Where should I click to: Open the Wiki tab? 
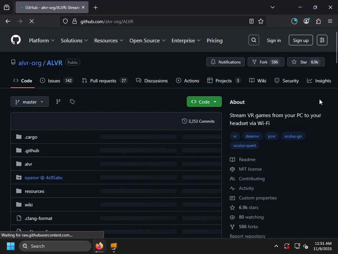tap(257, 81)
